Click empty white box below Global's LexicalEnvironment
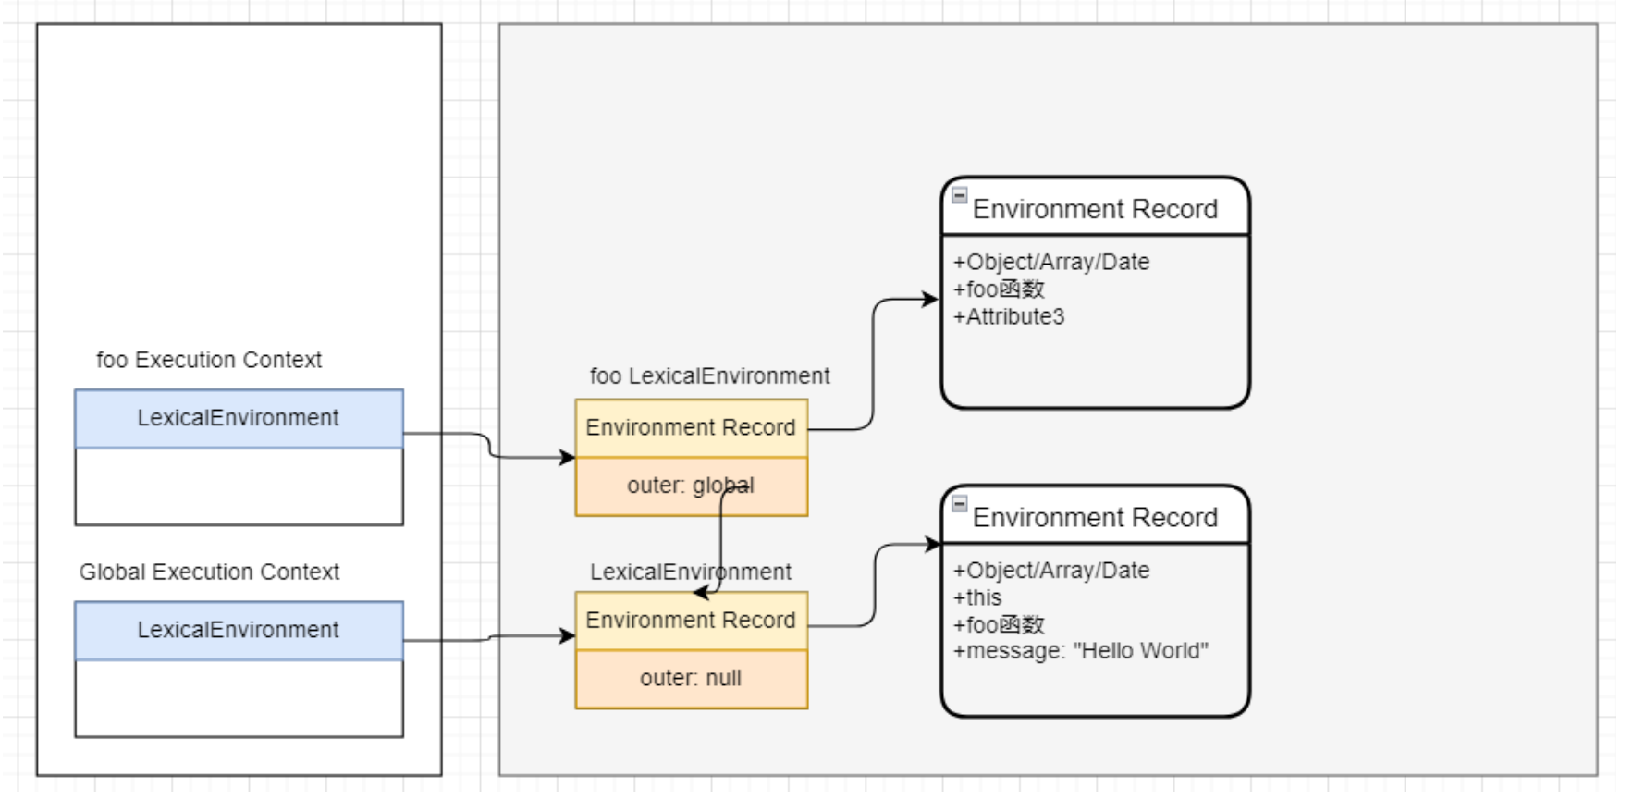 point(239,698)
